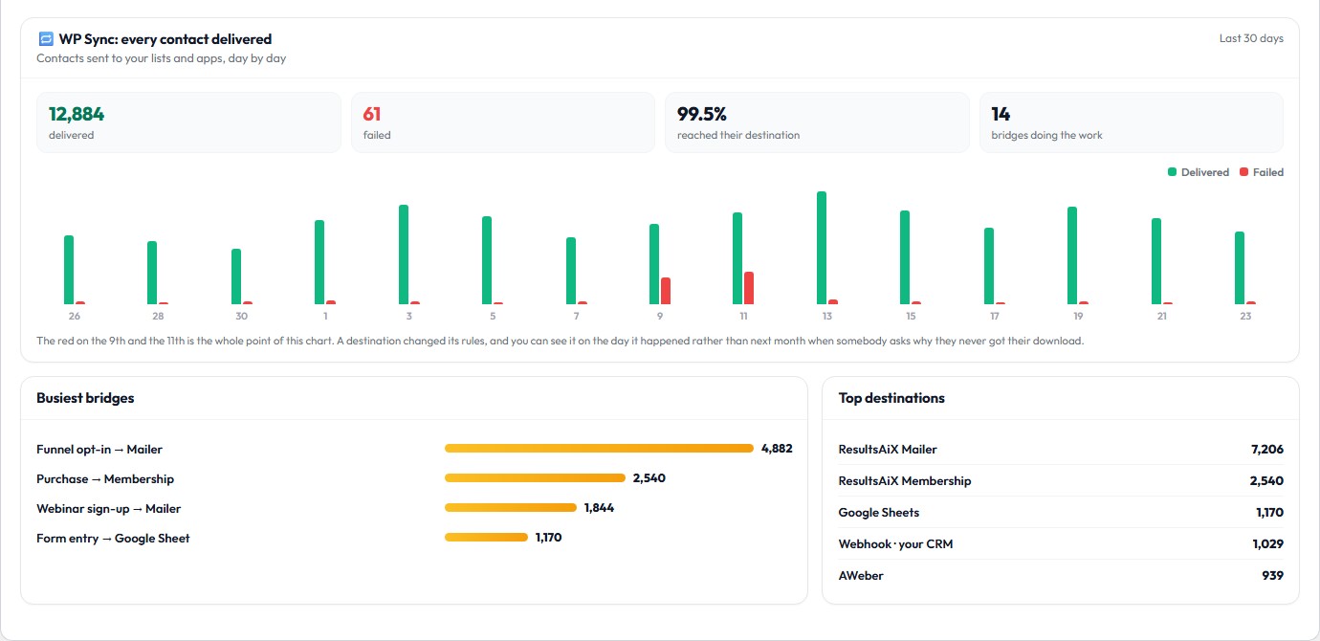Click the "WP Sync: every contact delivered" title

click(x=165, y=39)
